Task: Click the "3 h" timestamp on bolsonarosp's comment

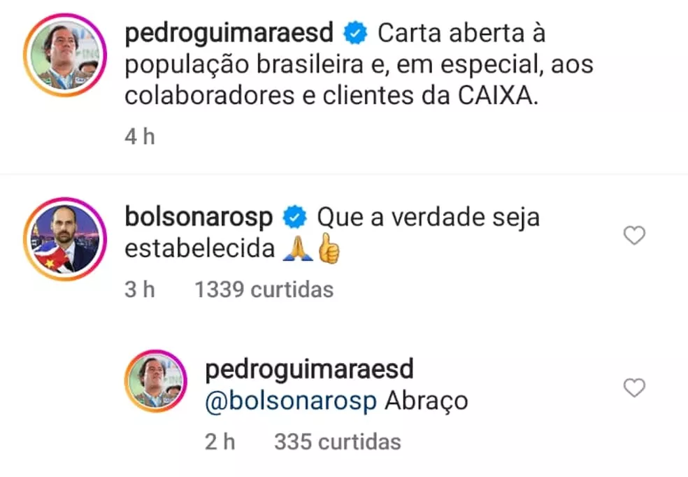Action: 140,290
